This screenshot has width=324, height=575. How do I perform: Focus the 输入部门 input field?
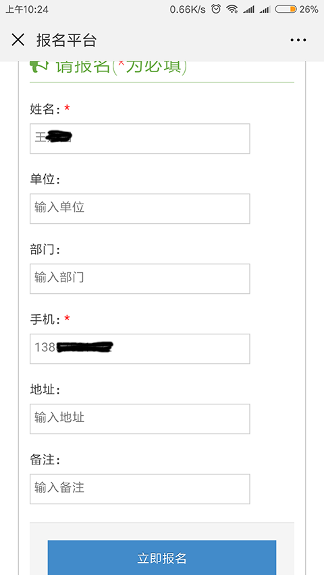(140, 278)
